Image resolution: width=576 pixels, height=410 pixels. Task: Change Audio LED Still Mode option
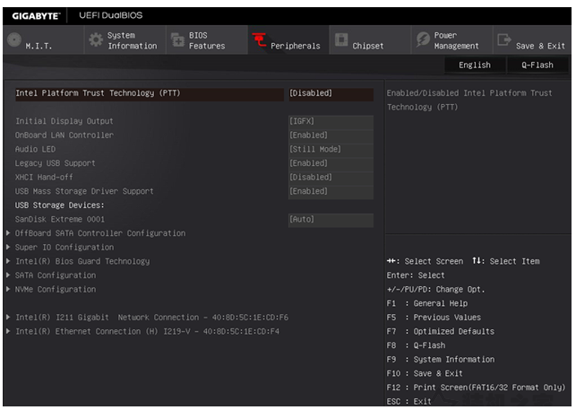tap(330, 149)
